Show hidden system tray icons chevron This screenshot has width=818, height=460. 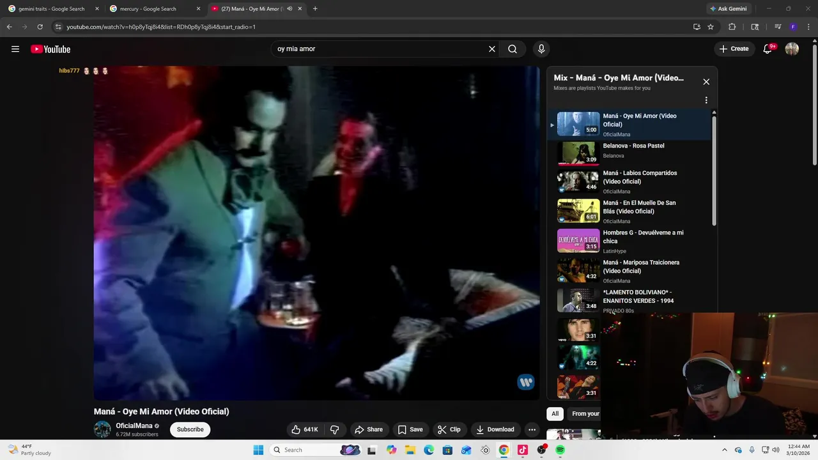tap(724, 450)
